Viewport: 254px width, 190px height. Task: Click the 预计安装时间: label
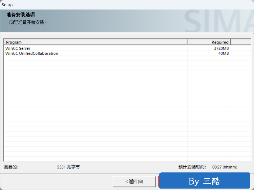point(192,167)
